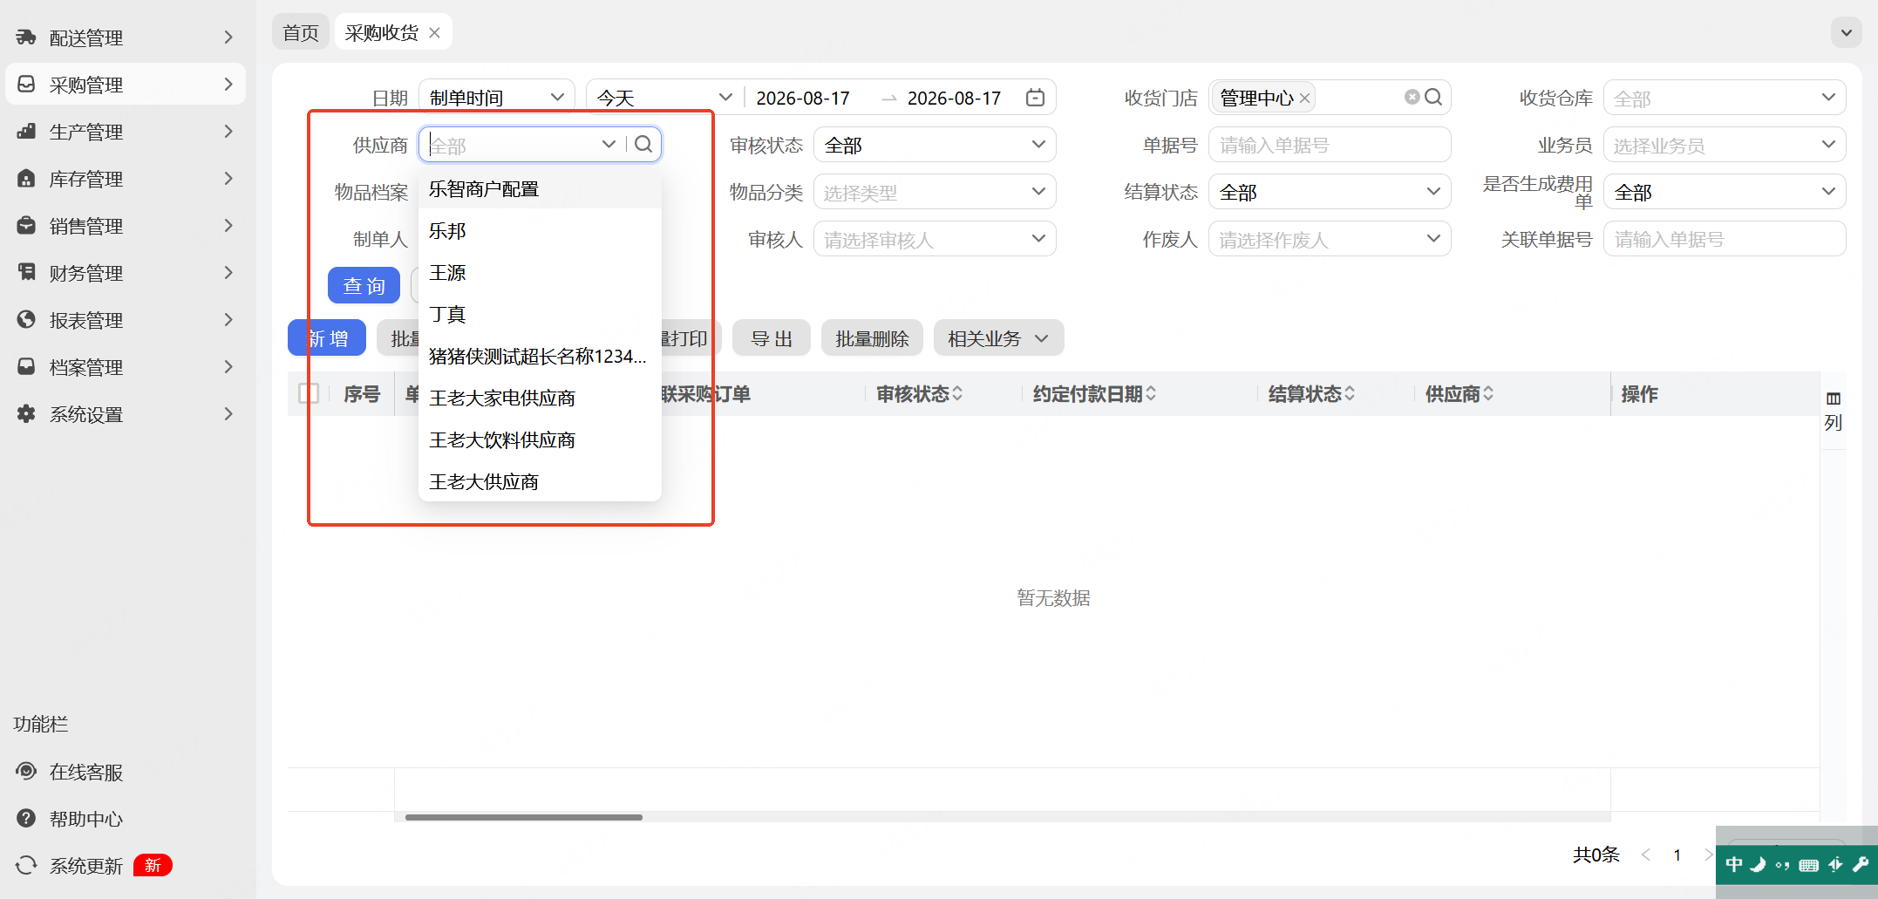Click the 档案管理 sidebar icon
The height and width of the screenshot is (899, 1878).
[x=26, y=367]
